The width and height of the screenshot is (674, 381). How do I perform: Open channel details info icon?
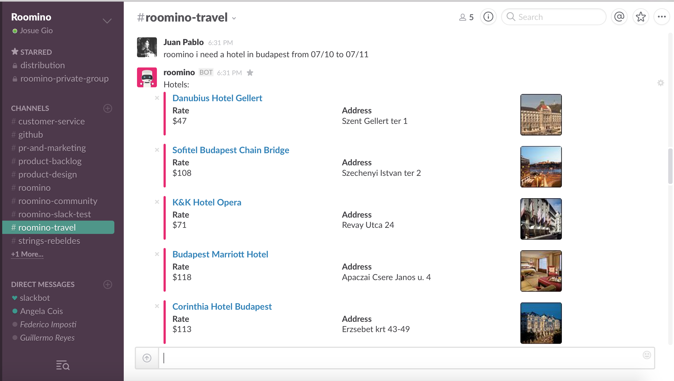(488, 17)
